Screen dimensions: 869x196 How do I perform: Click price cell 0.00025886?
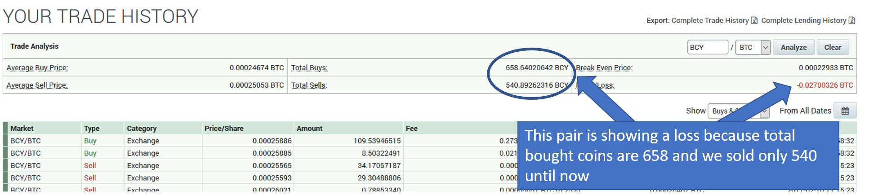coord(272,141)
